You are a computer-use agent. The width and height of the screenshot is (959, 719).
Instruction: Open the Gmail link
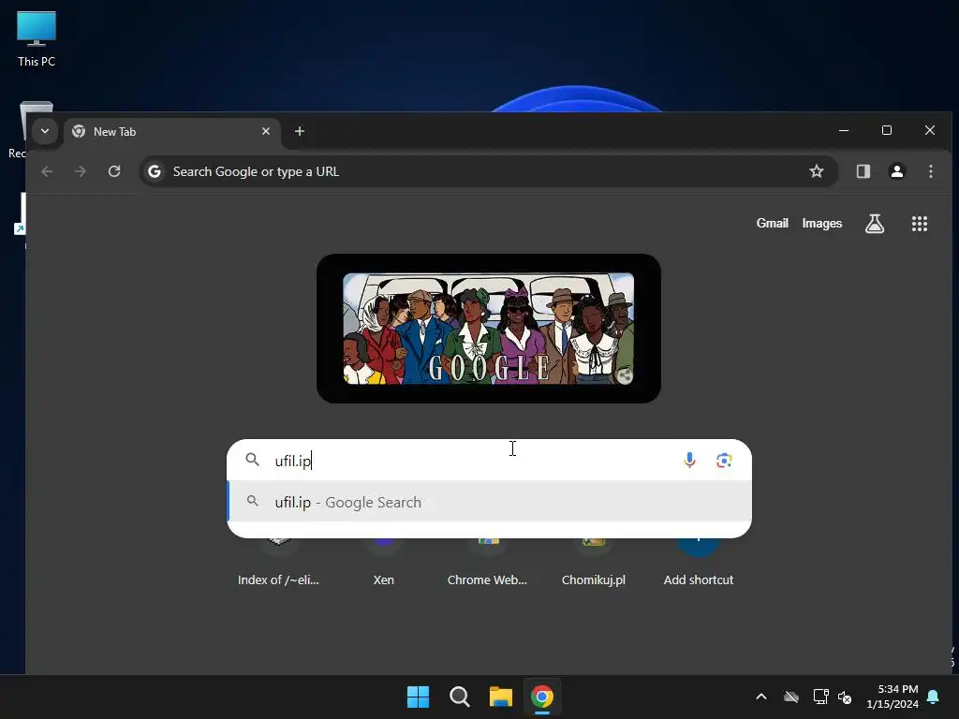point(772,224)
